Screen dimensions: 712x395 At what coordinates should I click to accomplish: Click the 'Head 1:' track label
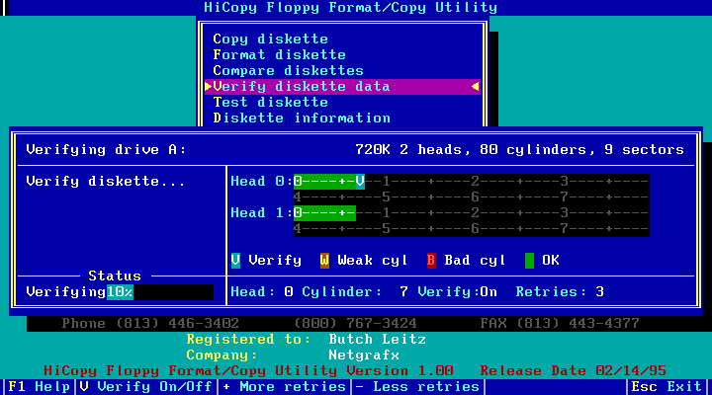[261, 213]
